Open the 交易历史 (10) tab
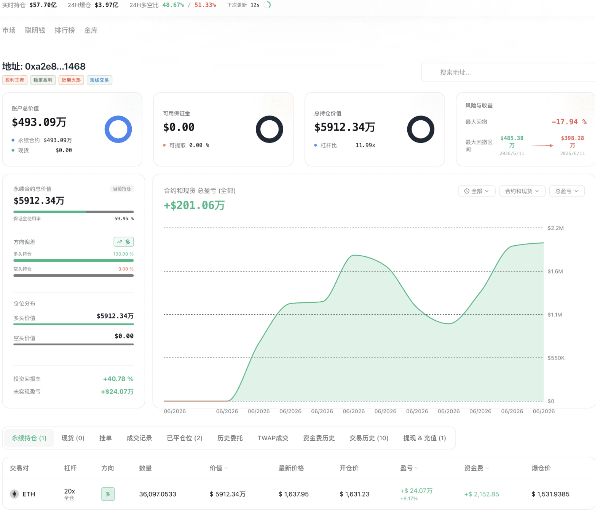Screen dimensions: 595x510 point(369,438)
